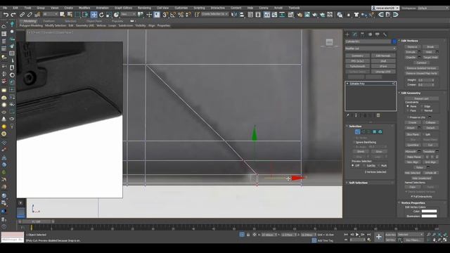Click the Illumination white swatch
This screenshot has width=450, height=253.
429,216
